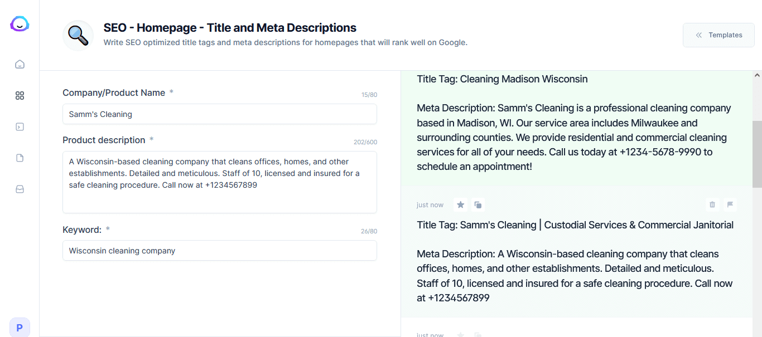Click the Keyword input showing Wisconsin cleaning company
762x337 pixels.
tap(219, 251)
